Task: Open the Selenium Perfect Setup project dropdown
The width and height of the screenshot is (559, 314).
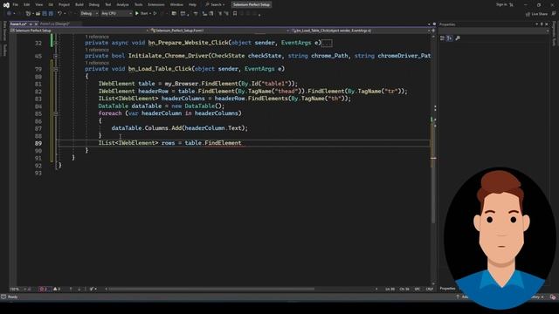Action: tap(79, 31)
